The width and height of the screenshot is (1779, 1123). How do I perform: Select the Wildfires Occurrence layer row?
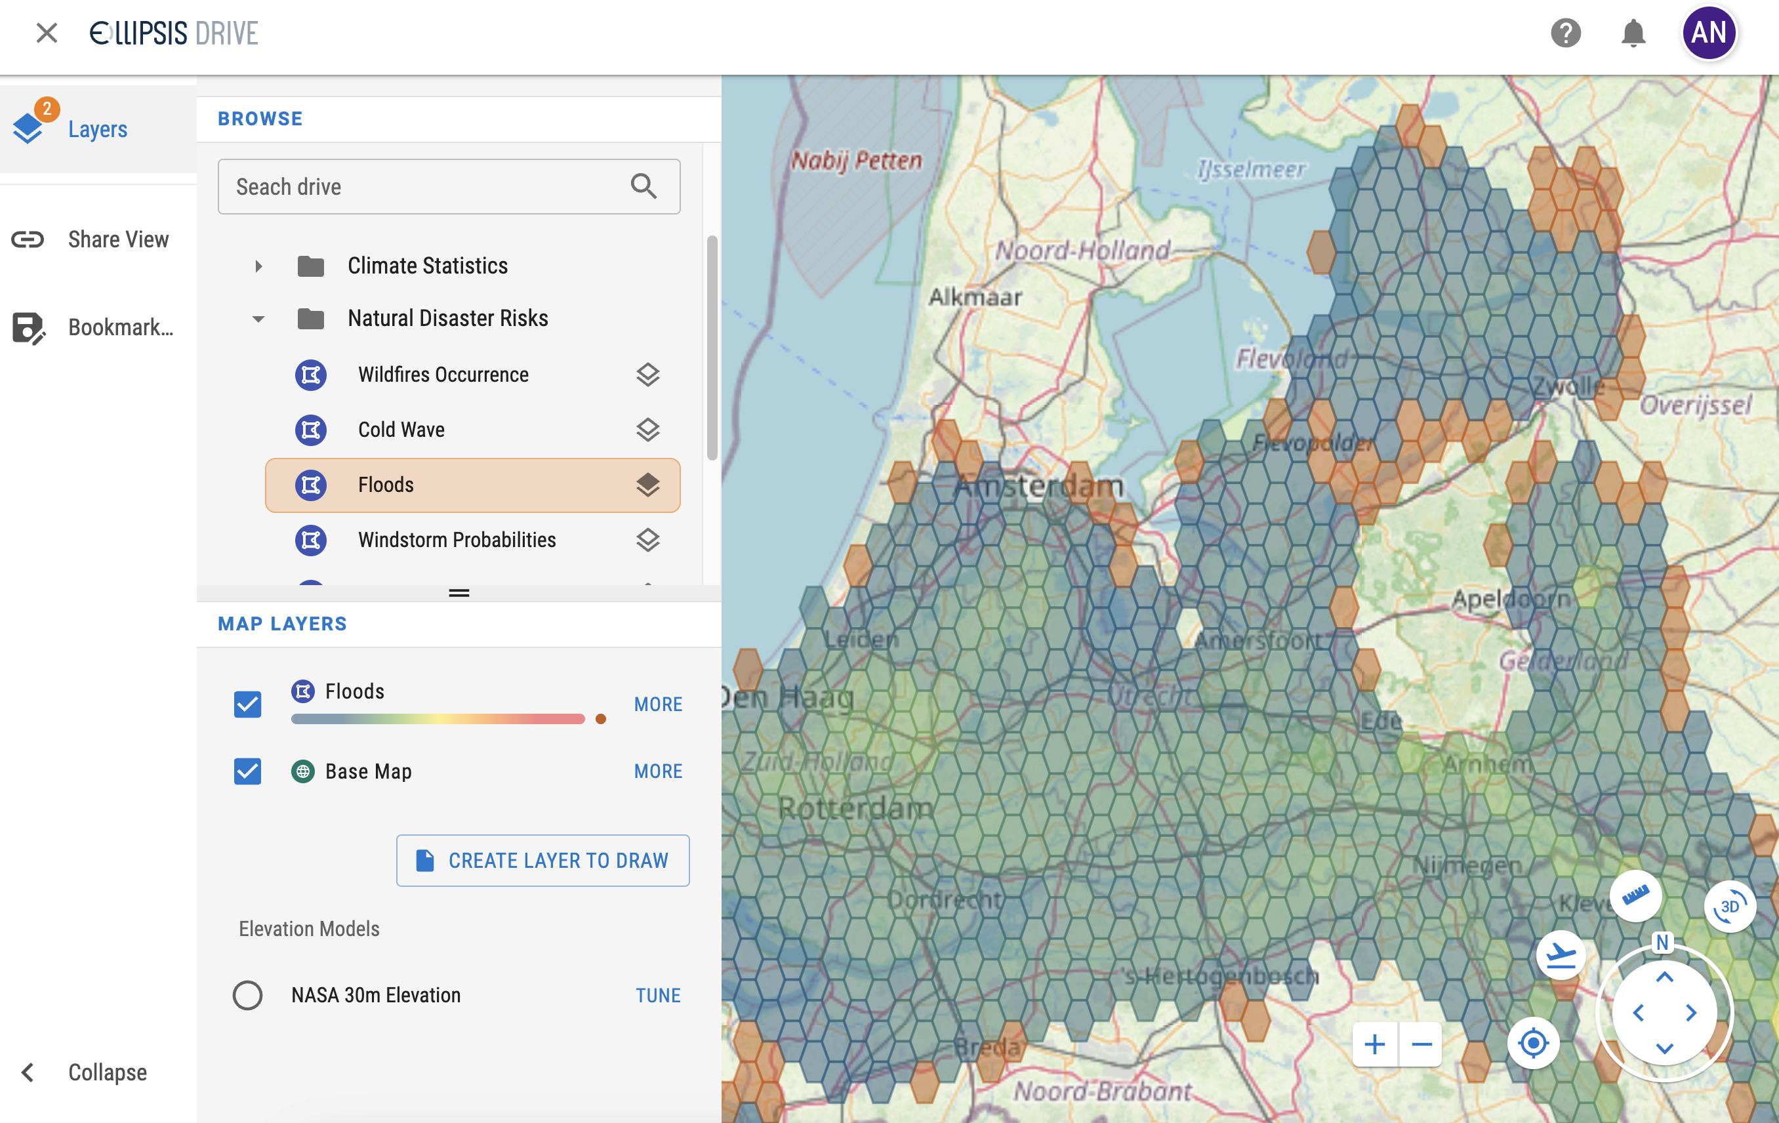(473, 375)
